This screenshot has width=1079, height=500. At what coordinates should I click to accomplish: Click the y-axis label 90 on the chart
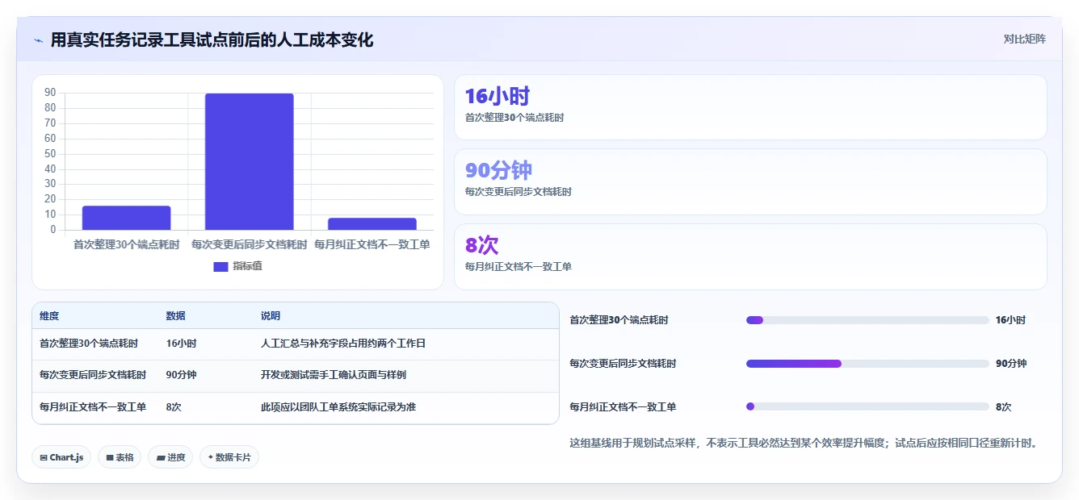point(50,93)
